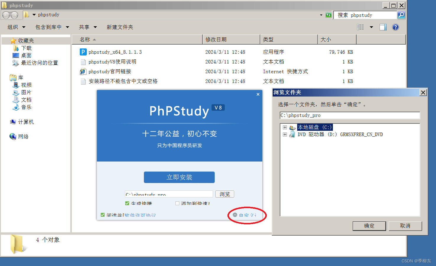This screenshot has width=436, height=266.
Task: Toggle the 添加到快速 checkbox in installer
Action: (x=177, y=203)
